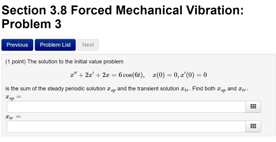The width and height of the screenshot is (276, 142).
Task: Click the grid icon beside the transient field
Action: 253,126
